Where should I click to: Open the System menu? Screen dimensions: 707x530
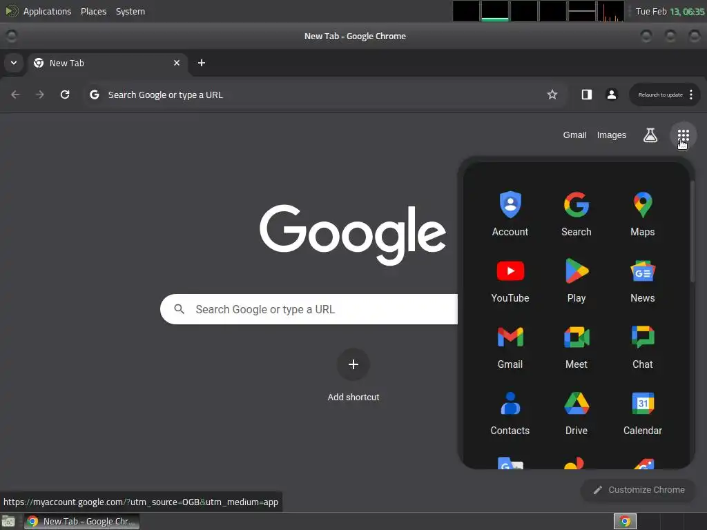130,11
